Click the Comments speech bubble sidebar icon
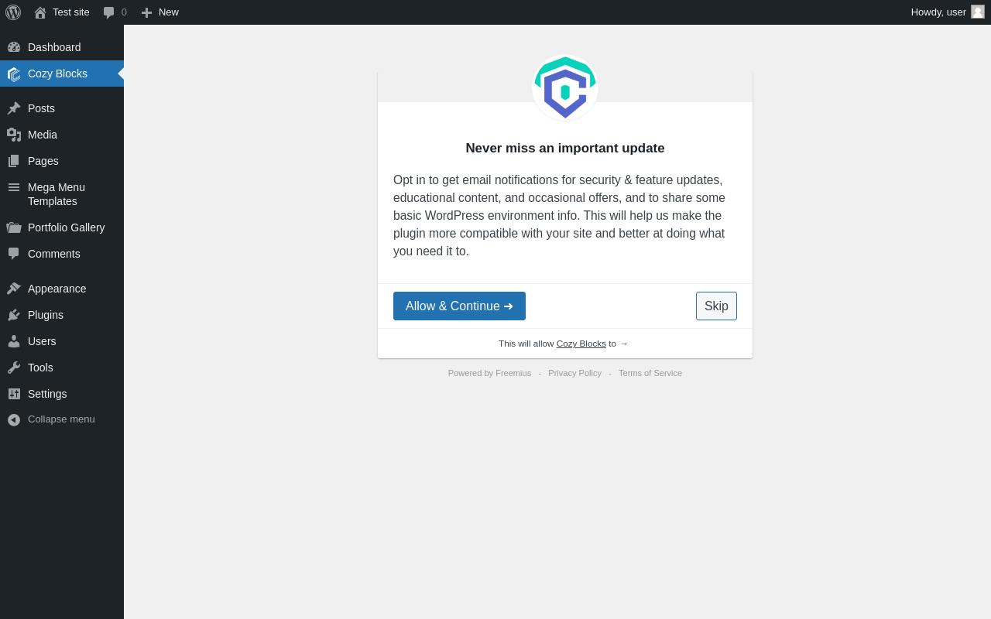 (x=14, y=254)
